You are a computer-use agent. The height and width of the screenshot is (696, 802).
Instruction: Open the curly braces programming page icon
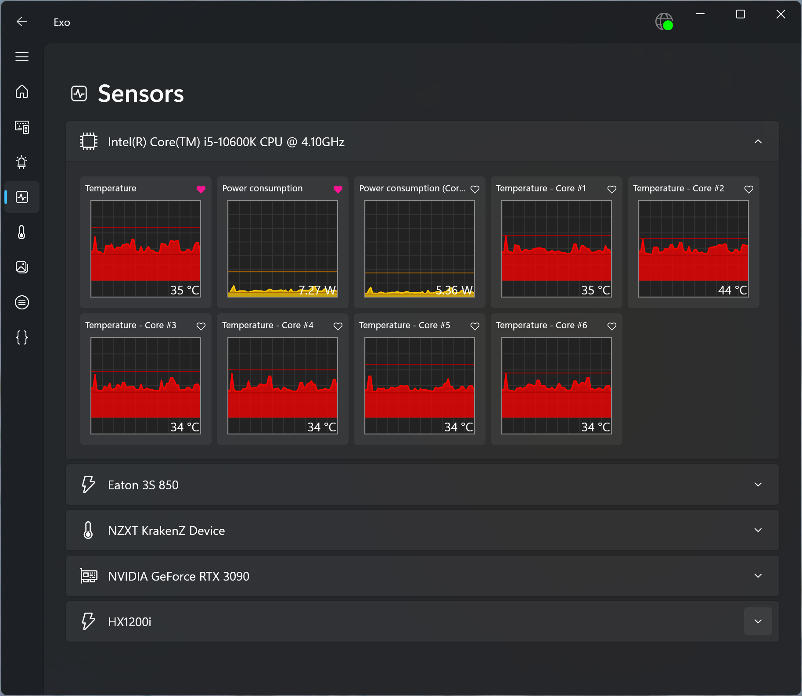coord(22,337)
